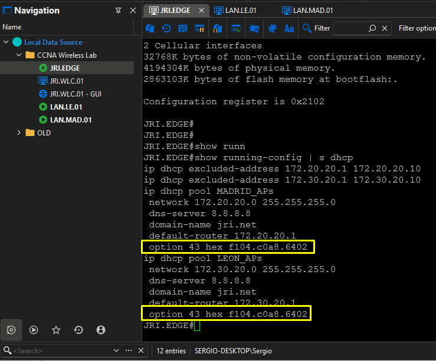Viewport: 436px width, 361px height.
Task: Click the terminal pause output toolbar icon
Action: pyautogui.click(x=199, y=28)
